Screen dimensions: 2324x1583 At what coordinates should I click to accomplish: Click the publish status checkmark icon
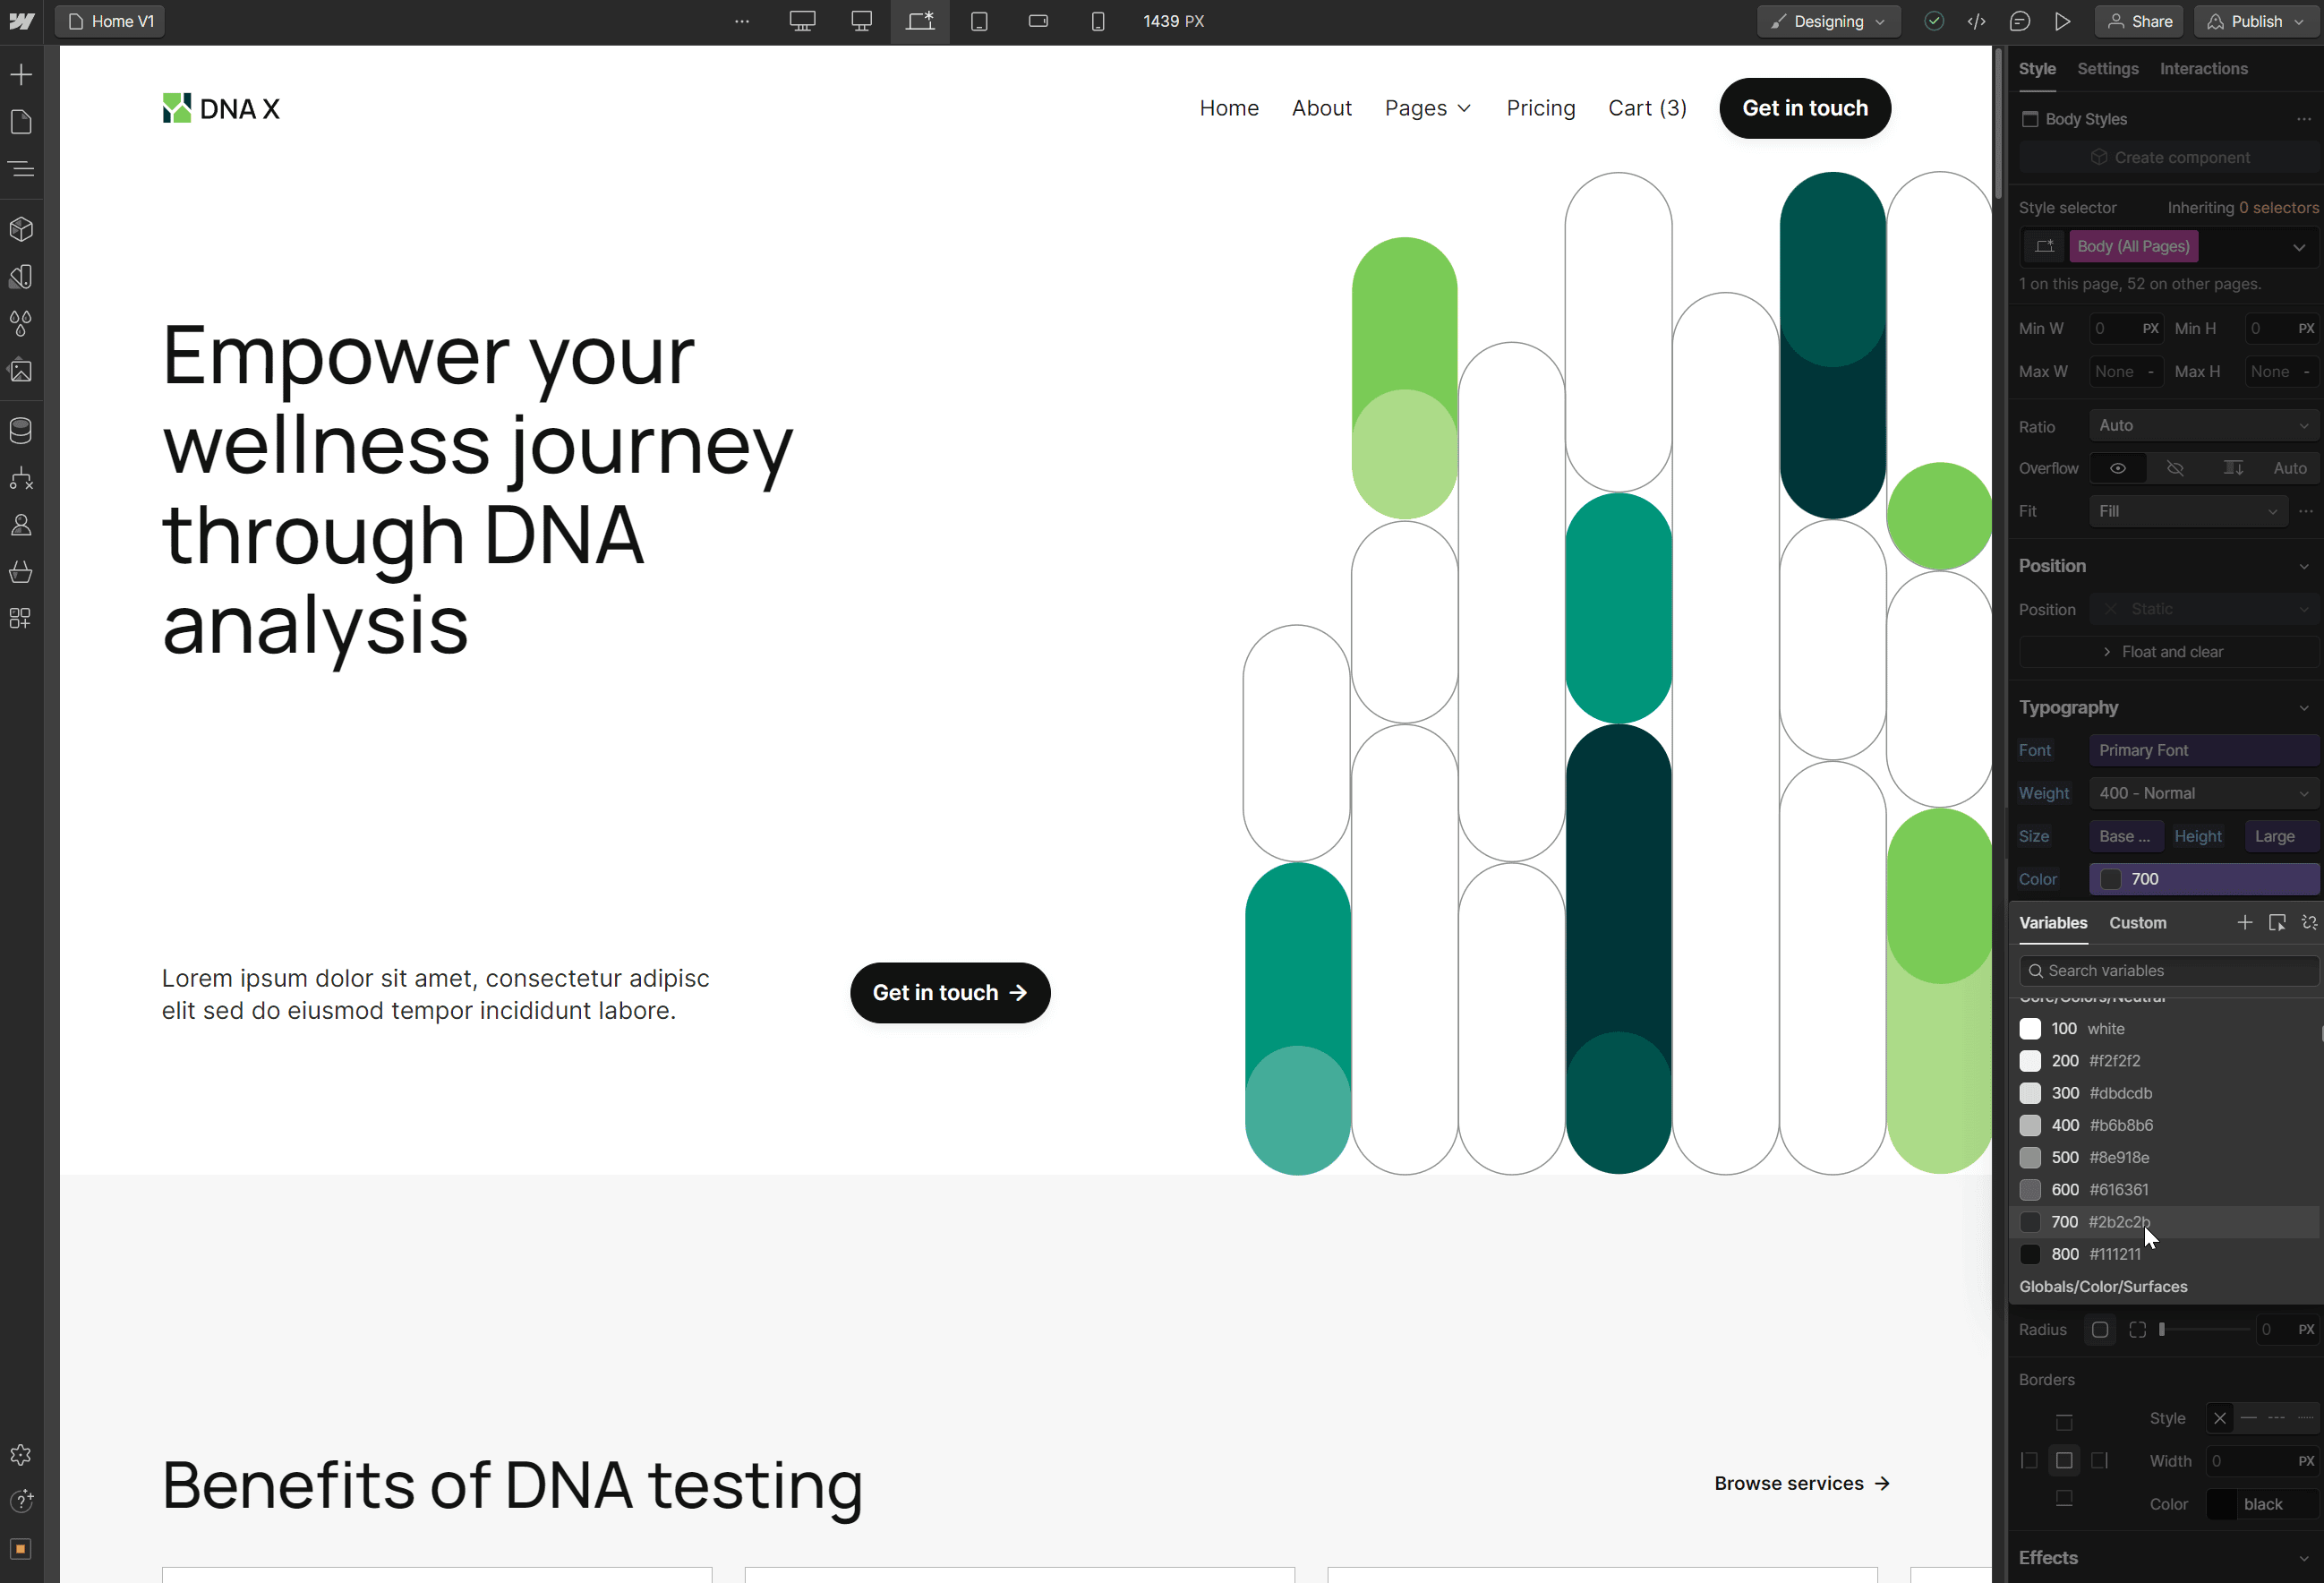point(1933,21)
